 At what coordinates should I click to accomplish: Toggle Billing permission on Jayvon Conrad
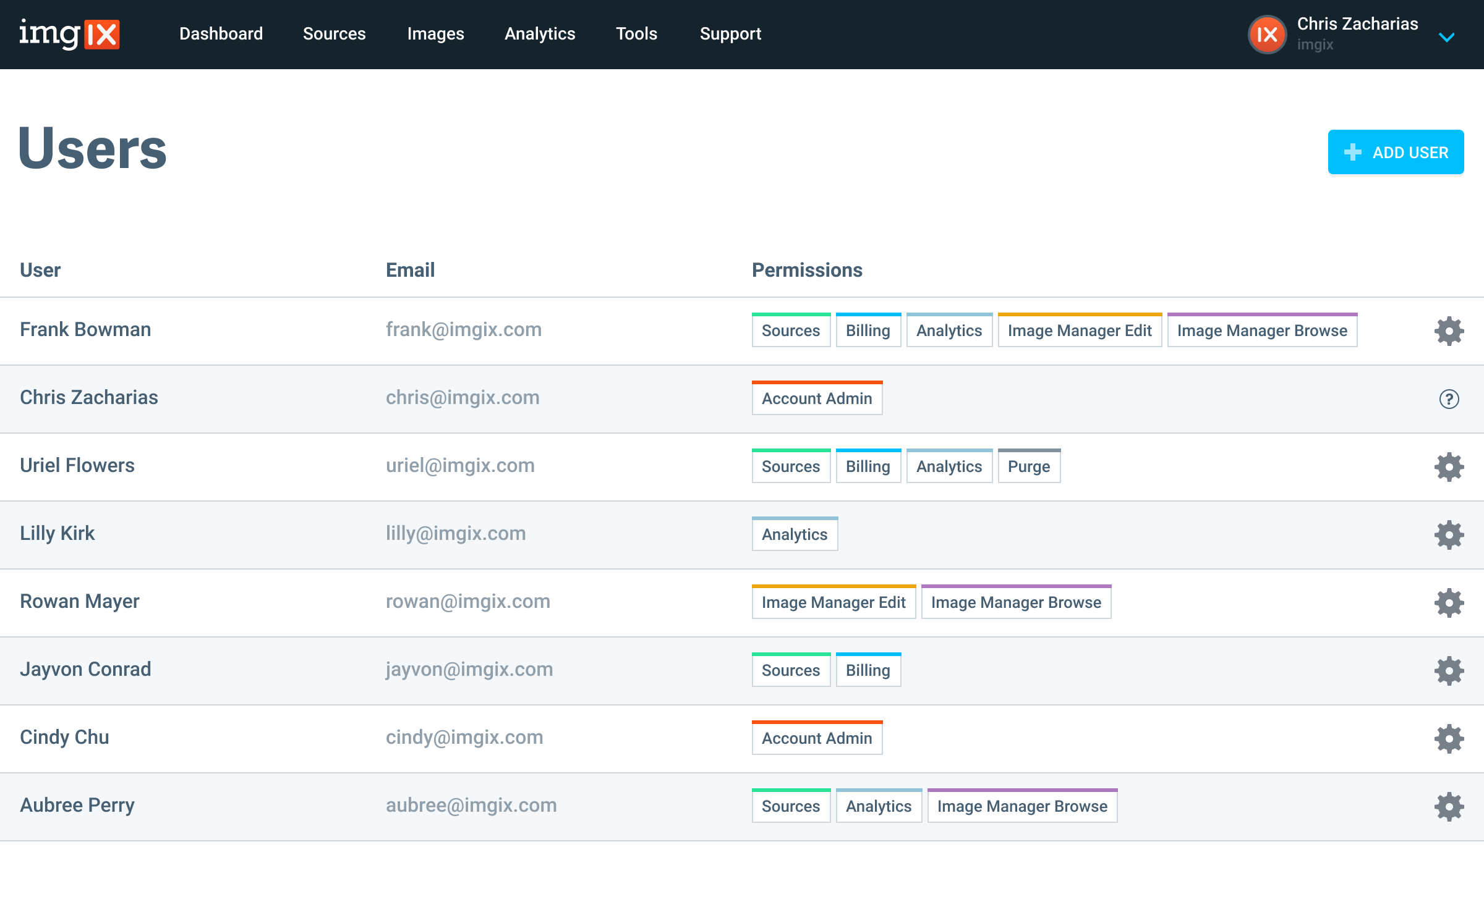[868, 670]
